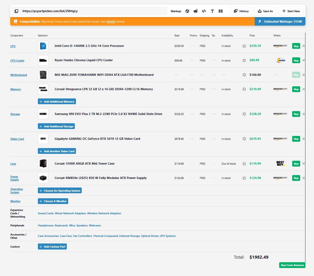This screenshot has width=314, height=276.
Task: Click Buy From Amazon button
Action: pos(292,265)
